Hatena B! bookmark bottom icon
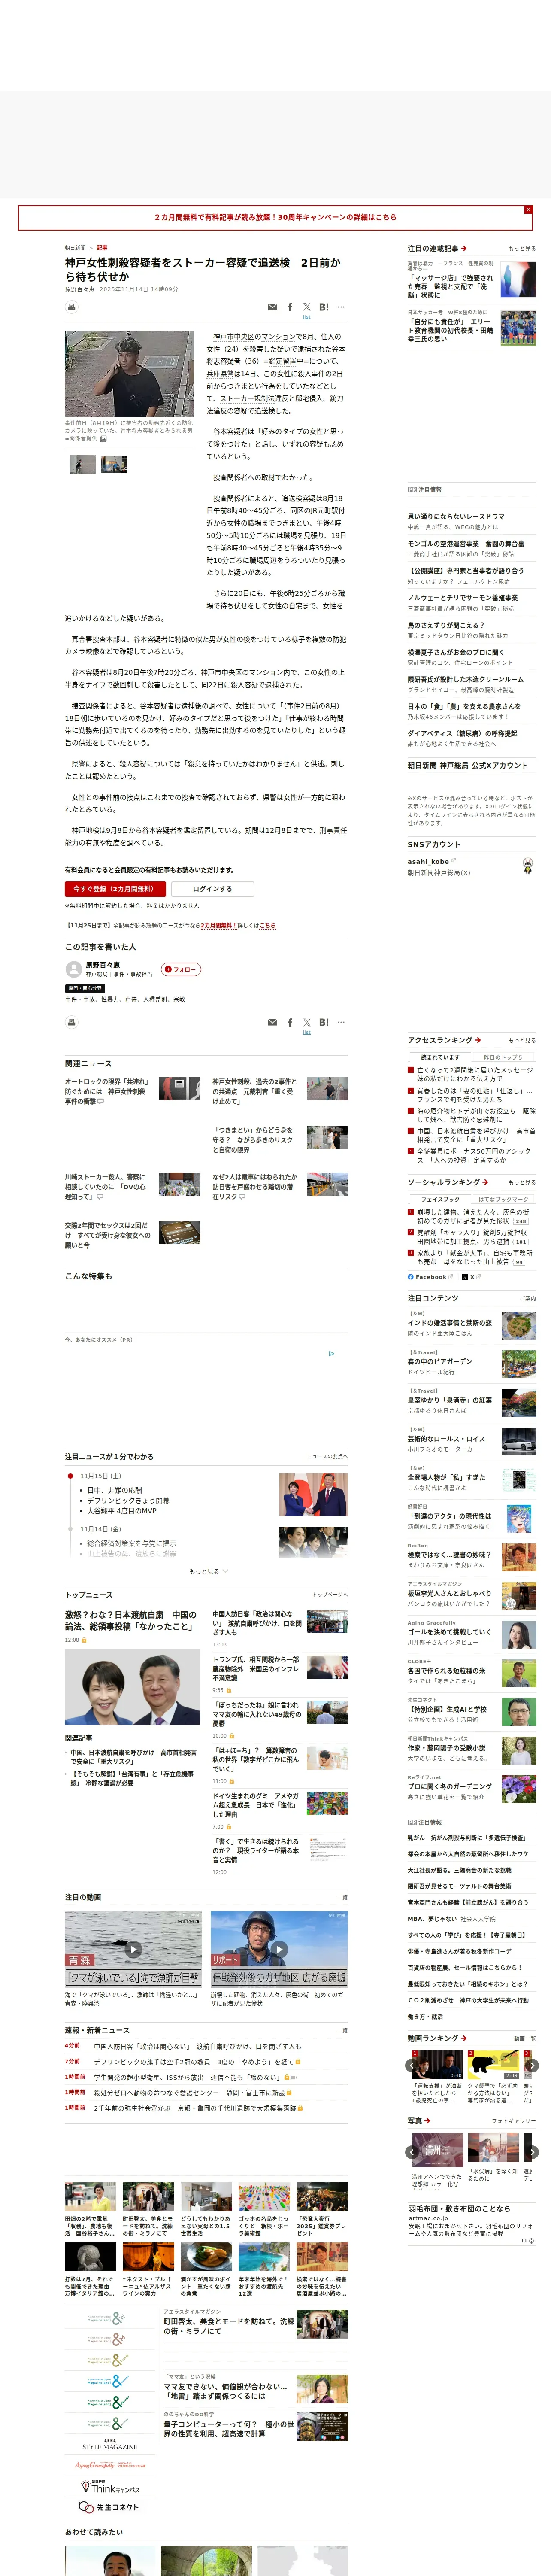The height and width of the screenshot is (2576, 551). 324,1022
